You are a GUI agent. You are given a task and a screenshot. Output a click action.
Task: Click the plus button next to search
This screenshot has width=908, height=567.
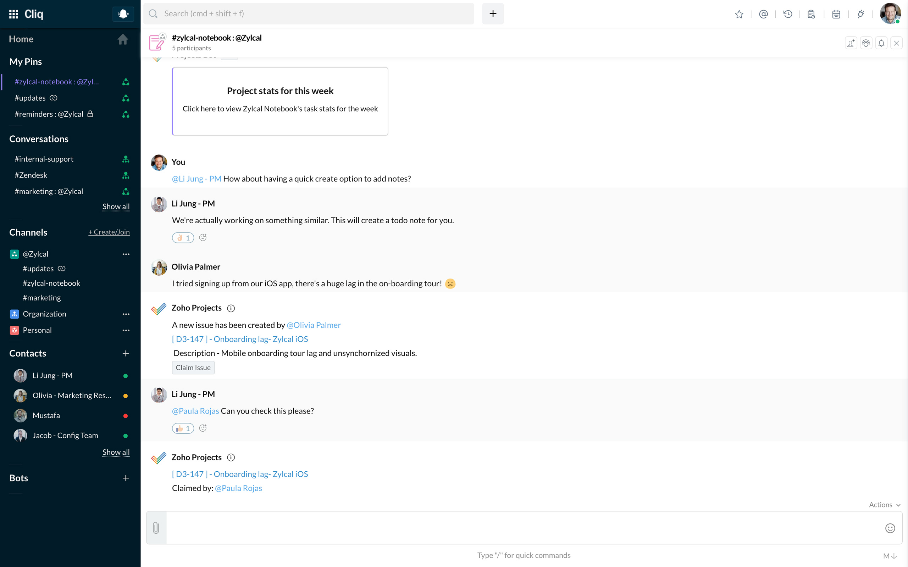pos(493,14)
